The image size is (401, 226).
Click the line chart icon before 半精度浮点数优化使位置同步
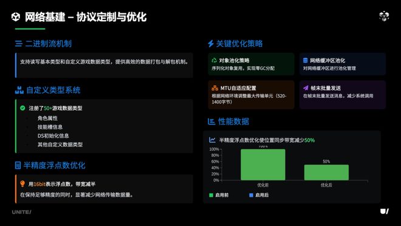212,140
